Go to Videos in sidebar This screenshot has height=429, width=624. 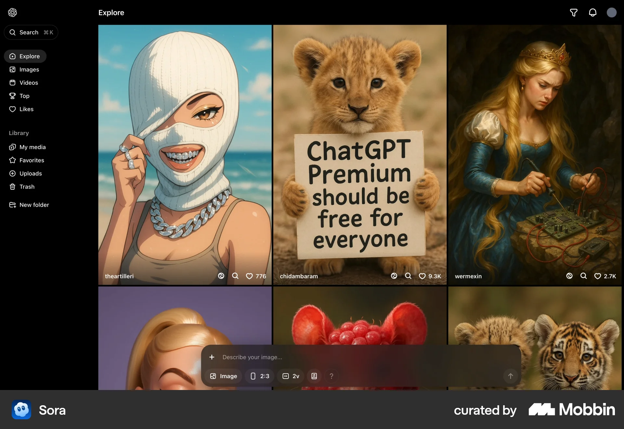[x=29, y=83]
